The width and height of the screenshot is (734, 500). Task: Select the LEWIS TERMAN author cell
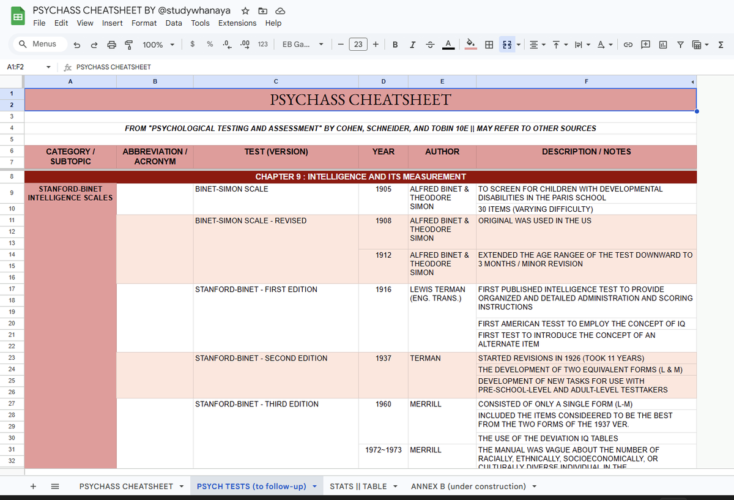[442, 318]
